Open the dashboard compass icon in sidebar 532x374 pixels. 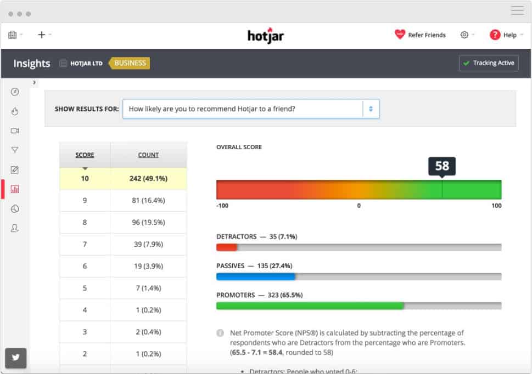[x=15, y=92]
